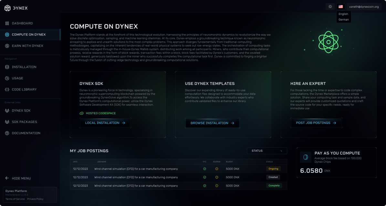The width and height of the screenshot is (386, 206).
Task: Follow the SDK Packages external link
Action: pos(30,122)
